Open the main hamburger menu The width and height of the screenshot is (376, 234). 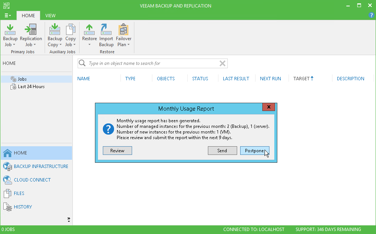coord(8,16)
